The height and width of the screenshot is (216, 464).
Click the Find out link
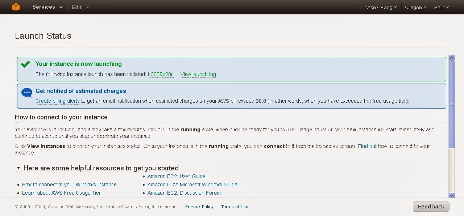[x=367, y=146]
